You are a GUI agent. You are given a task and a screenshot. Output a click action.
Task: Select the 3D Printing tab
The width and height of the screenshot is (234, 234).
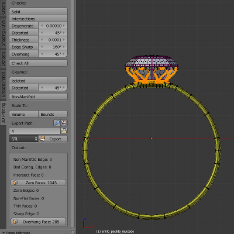3,113
